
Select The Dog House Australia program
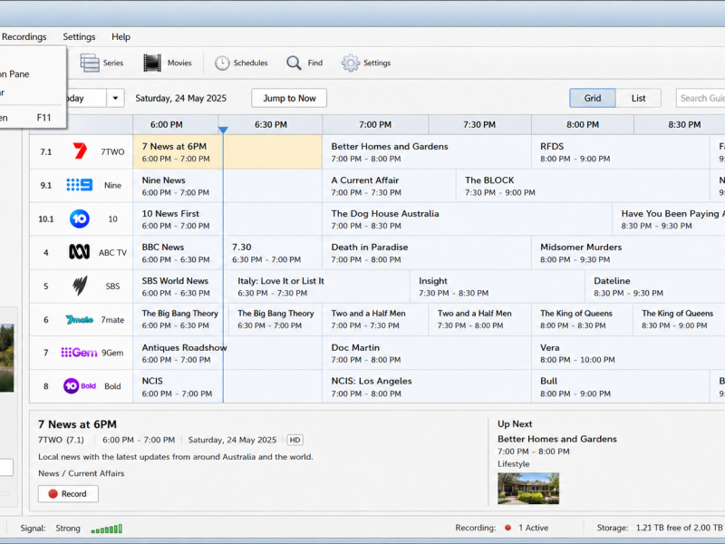point(467,219)
